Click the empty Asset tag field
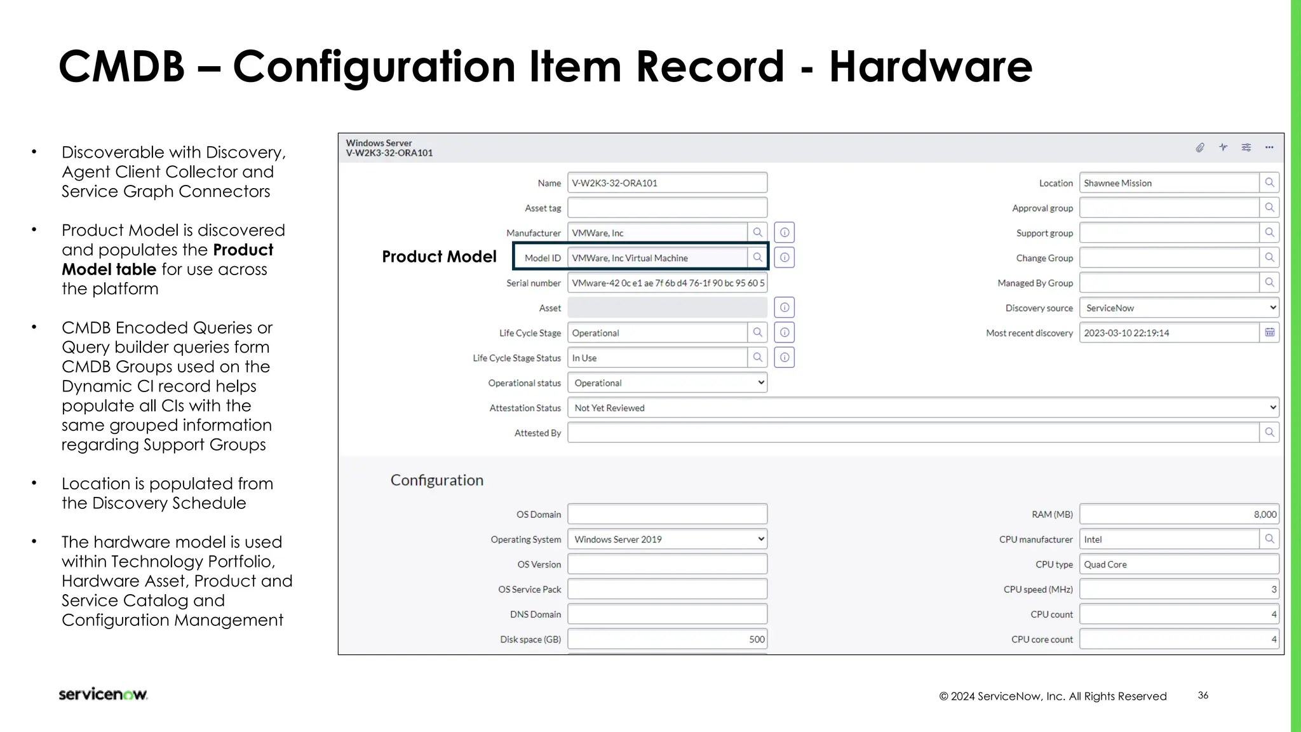This screenshot has width=1301, height=732. click(x=667, y=207)
